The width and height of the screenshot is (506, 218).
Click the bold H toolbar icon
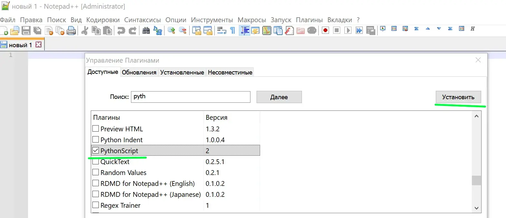click(x=473, y=29)
